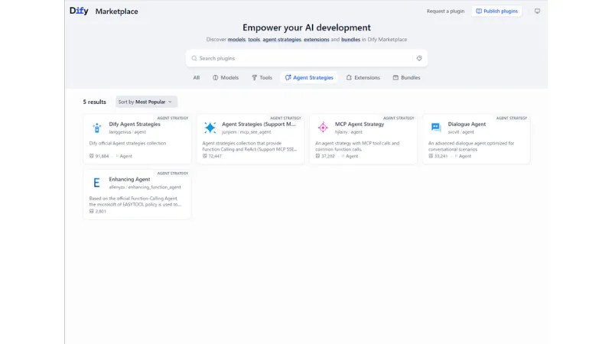Open the Agent Strategies (Support M... title
This screenshot has width=612, height=344.
[x=259, y=124]
